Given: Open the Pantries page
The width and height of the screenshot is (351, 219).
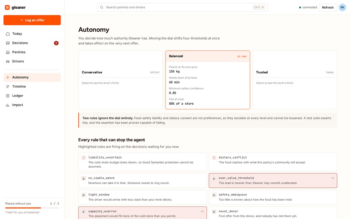Looking at the screenshot, I should (32, 52).
